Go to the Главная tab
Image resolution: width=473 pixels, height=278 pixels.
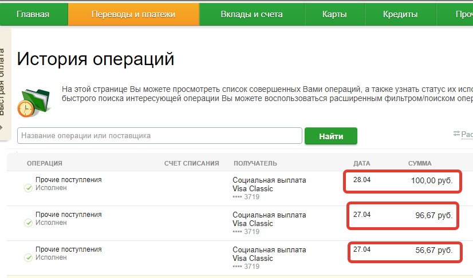pos(33,14)
